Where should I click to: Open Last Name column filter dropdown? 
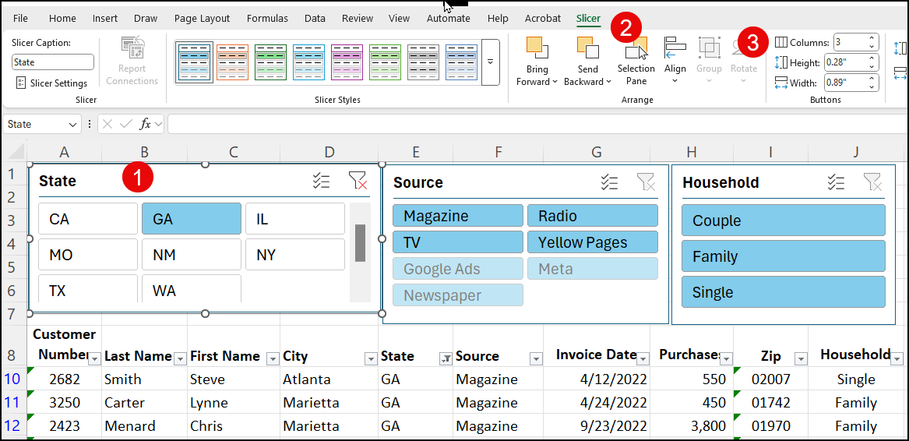click(x=180, y=359)
